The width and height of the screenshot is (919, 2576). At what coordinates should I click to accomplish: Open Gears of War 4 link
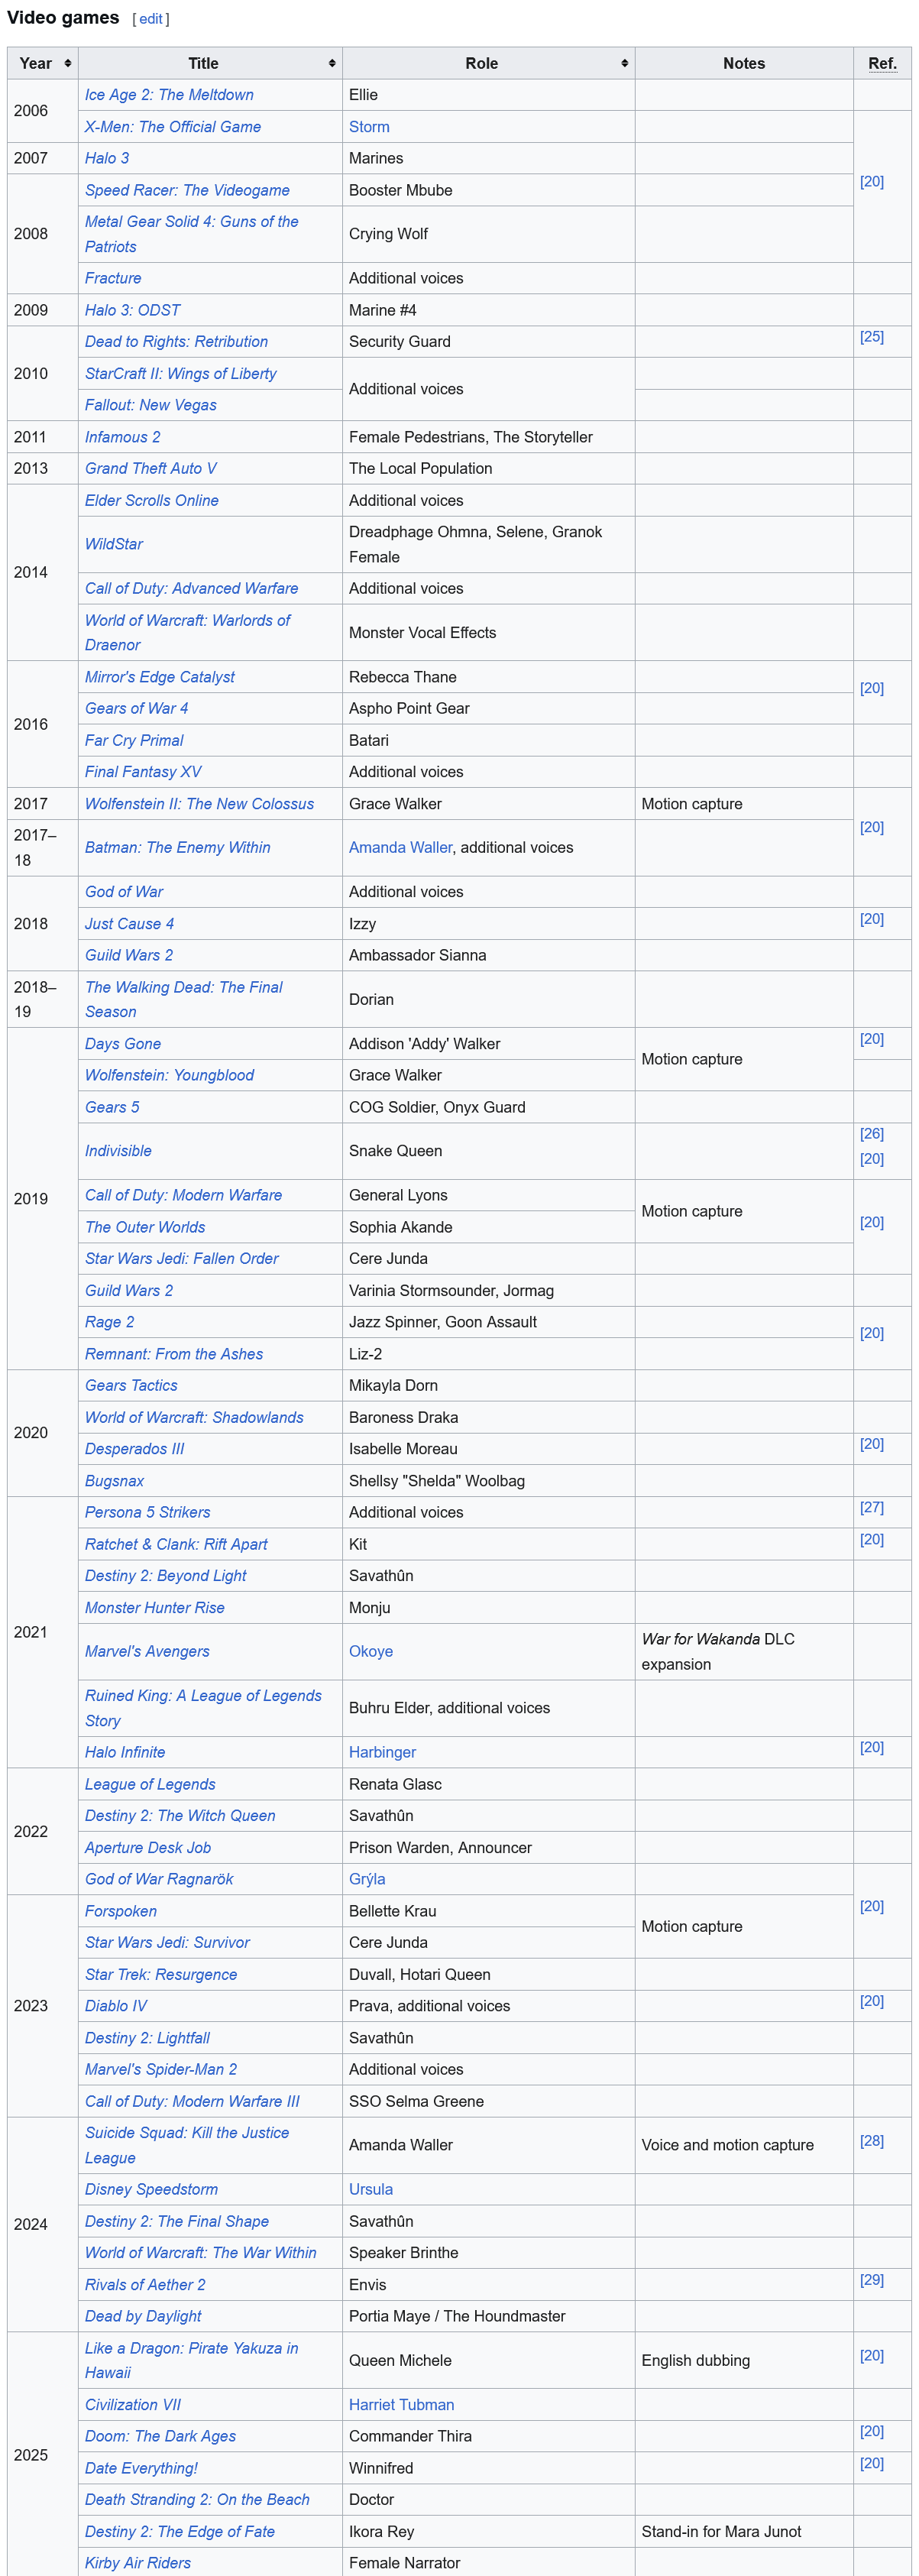pos(136,708)
